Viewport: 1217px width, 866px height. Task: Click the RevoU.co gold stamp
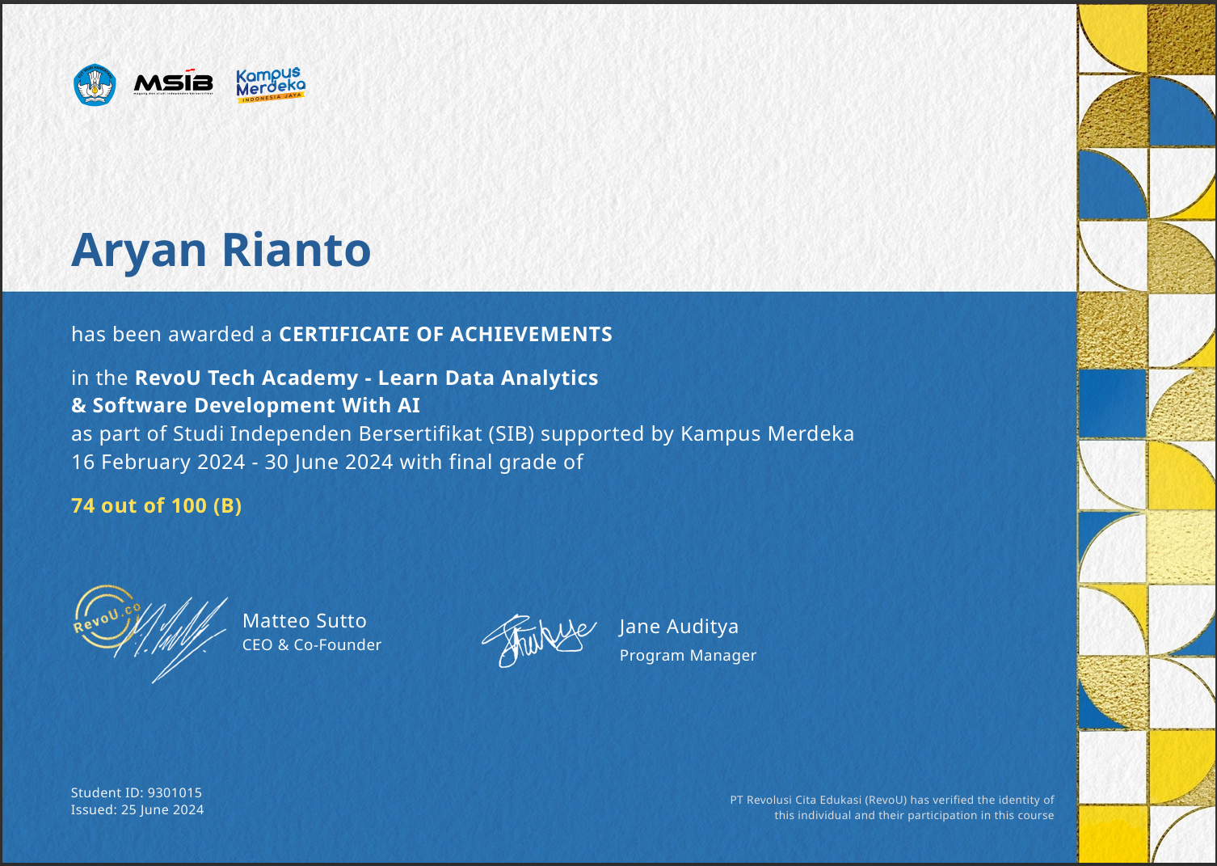[x=107, y=617]
